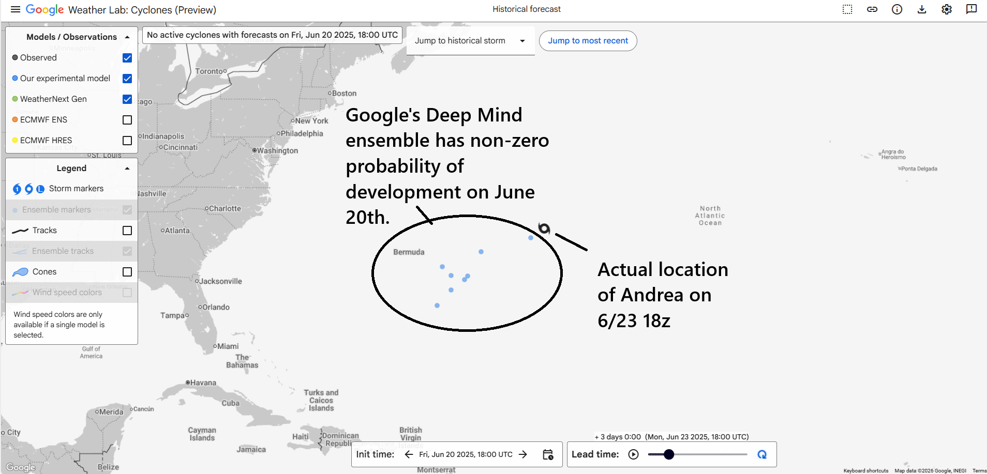
Task: Go to next init time arrow
Action: (523, 454)
